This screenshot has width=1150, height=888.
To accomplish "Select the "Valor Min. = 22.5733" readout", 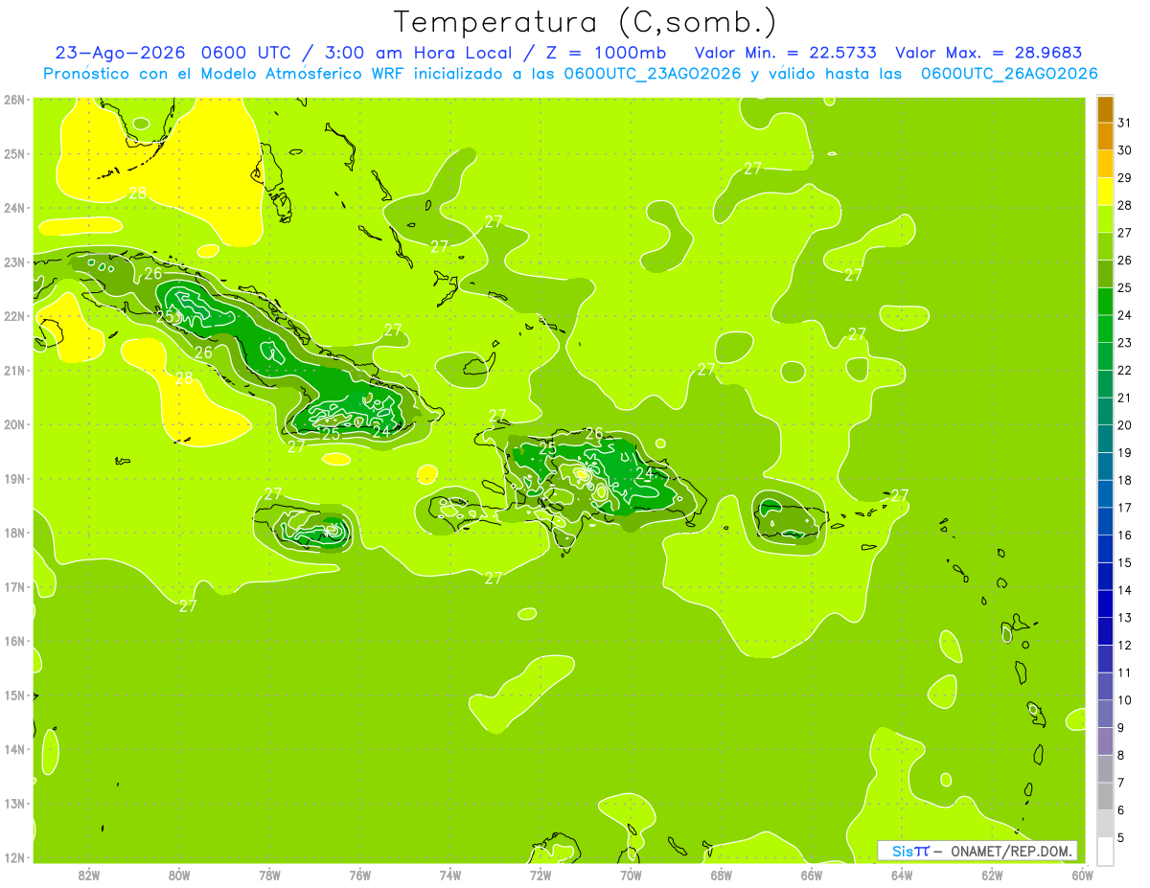I will [787, 53].
